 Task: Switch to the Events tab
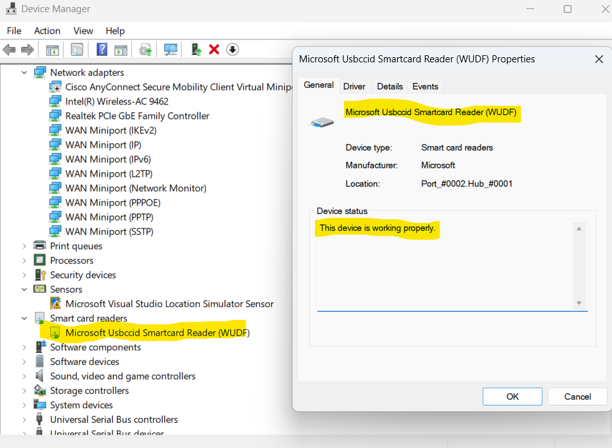[x=424, y=85]
